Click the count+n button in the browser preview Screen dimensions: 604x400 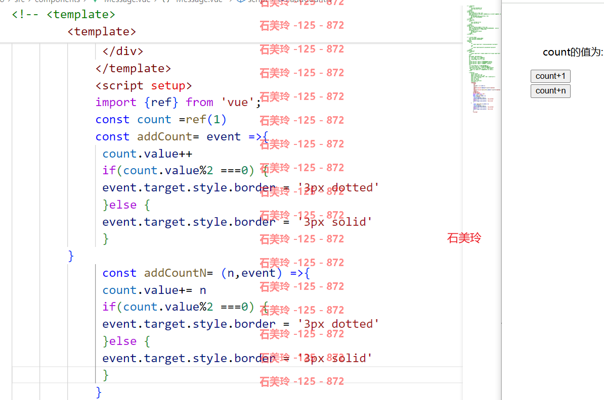pyautogui.click(x=550, y=91)
